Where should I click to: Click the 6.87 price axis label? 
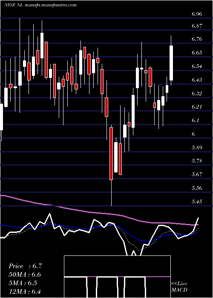click(x=197, y=26)
